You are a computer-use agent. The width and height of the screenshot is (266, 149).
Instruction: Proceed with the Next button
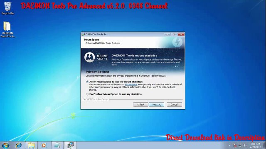(156, 105)
